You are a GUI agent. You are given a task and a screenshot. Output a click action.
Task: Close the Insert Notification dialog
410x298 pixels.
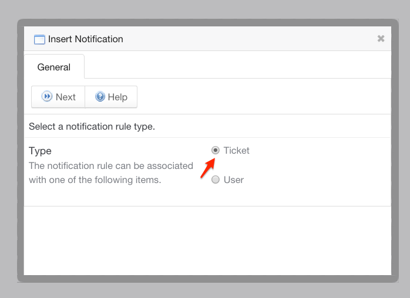pyautogui.click(x=381, y=39)
